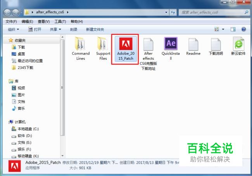Open the help question mark icon
The height and width of the screenshot is (176, 252).
click(x=243, y=29)
